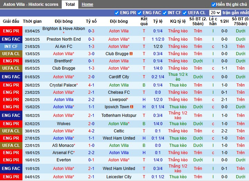The width and height of the screenshot is (249, 181).
Task: Click the red card icon beside Club Brugge
Action: (x=131, y=54)
